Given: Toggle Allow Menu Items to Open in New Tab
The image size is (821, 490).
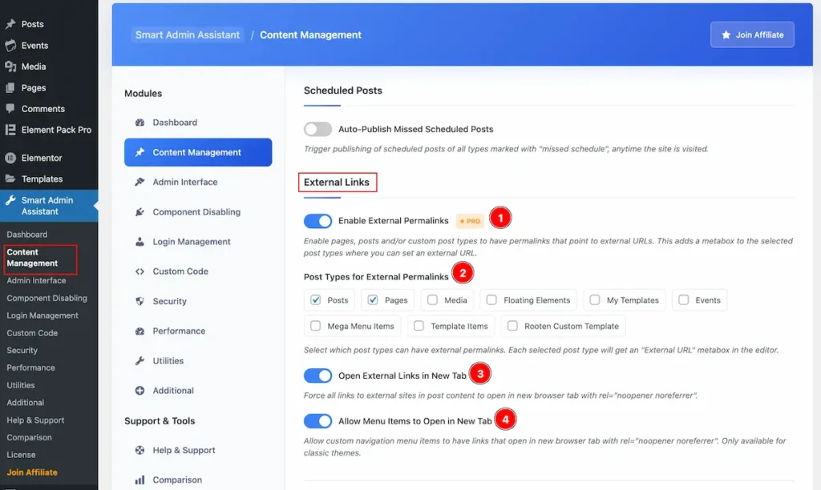Looking at the screenshot, I should pyautogui.click(x=317, y=421).
